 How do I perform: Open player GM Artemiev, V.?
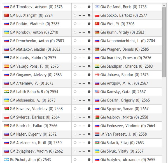31,83
